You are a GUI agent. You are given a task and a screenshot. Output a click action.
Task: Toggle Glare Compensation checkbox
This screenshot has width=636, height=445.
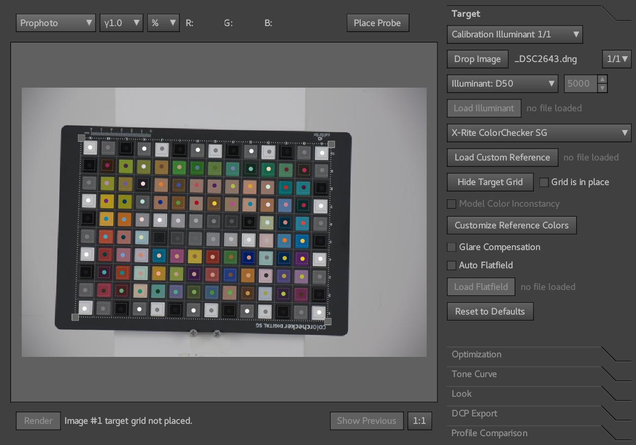(x=451, y=247)
